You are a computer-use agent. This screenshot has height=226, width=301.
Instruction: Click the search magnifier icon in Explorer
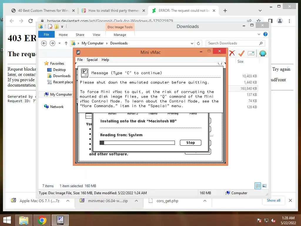(x=261, y=43)
